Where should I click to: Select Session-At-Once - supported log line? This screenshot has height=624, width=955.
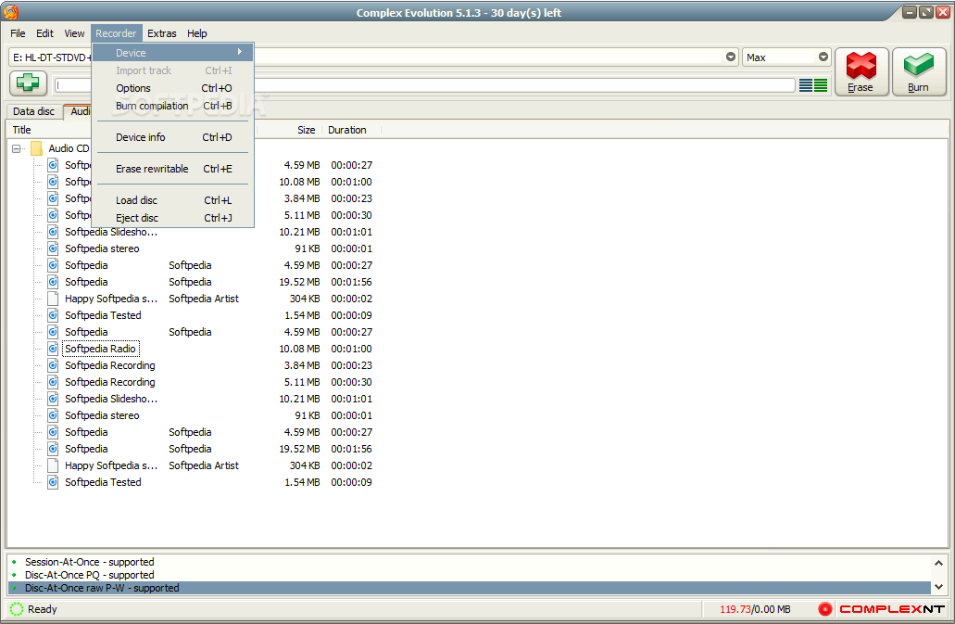(x=90, y=562)
